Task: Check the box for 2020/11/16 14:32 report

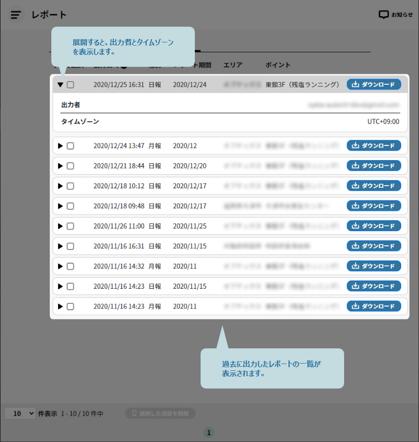Action: (x=70, y=266)
